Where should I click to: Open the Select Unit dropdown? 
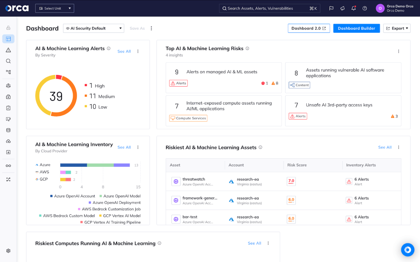(55, 8)
